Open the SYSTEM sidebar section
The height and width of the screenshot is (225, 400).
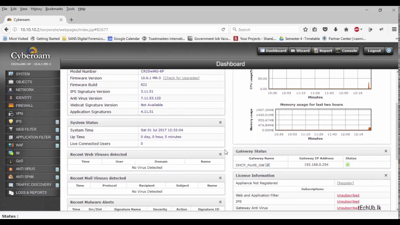tap(32, 74)
